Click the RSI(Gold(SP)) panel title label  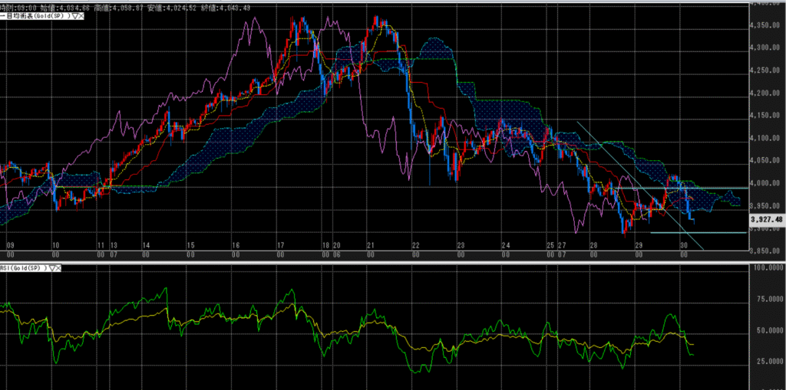click(x=24, y=268)
